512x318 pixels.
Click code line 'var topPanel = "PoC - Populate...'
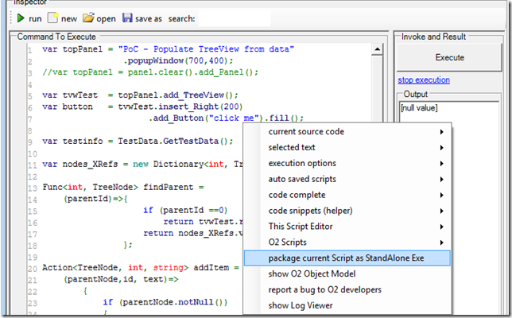[169, 49]
